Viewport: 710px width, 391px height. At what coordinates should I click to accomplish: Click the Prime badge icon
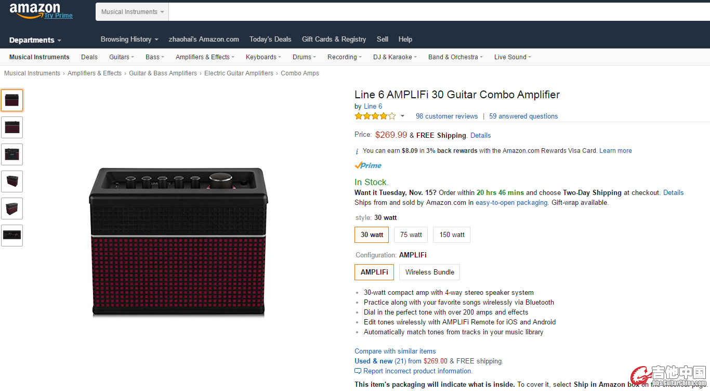pos(368,165)
